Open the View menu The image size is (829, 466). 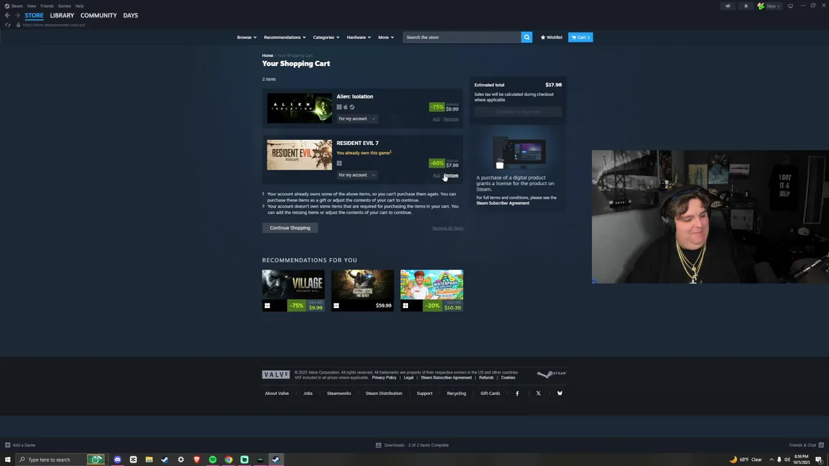(x=31, y=6)
